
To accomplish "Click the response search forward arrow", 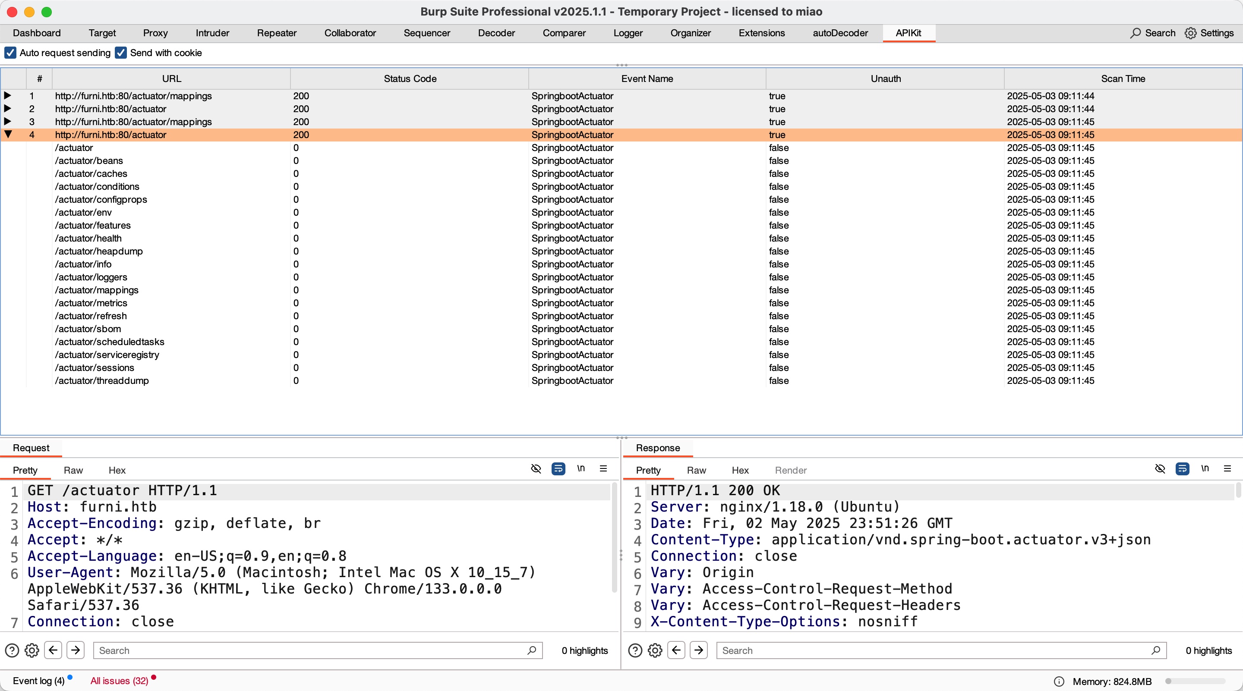I will tap(698, 650).
